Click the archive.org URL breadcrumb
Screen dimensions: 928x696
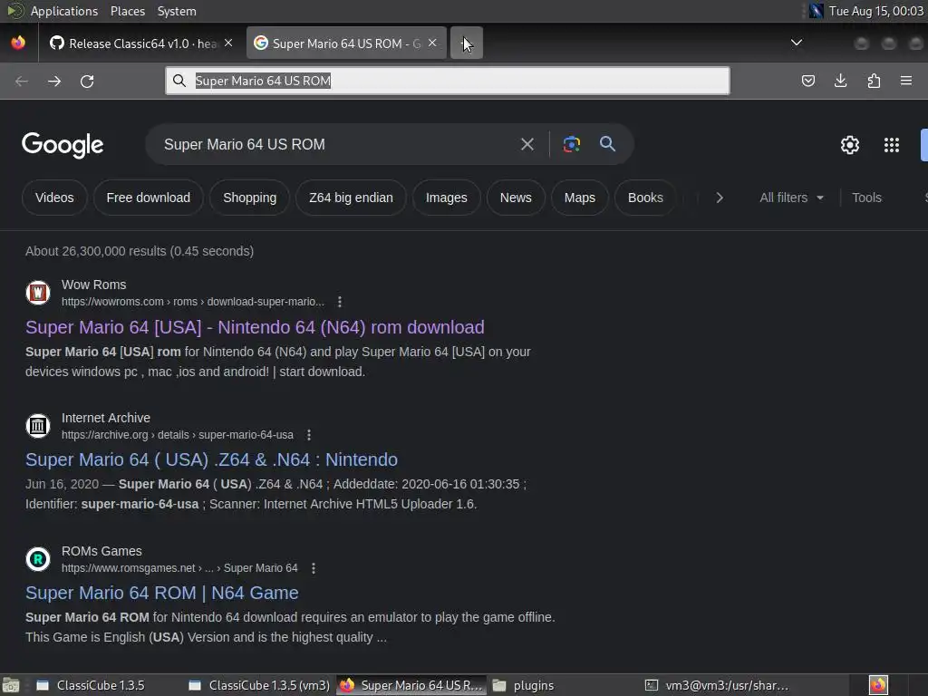178,435
